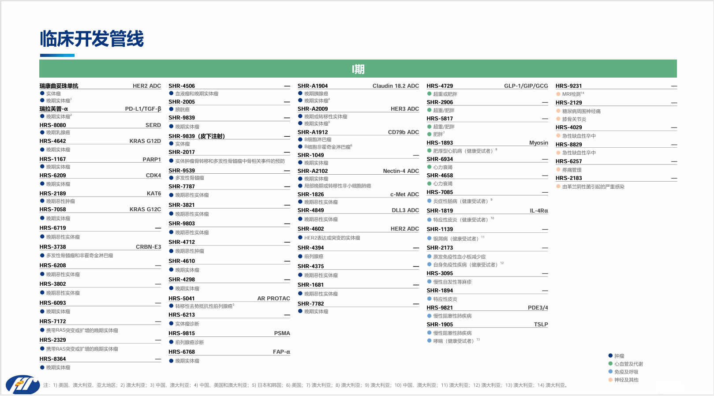Select the HRS-9231 drug name
Viewport: 714px width, 396px height.
[568, 86]
